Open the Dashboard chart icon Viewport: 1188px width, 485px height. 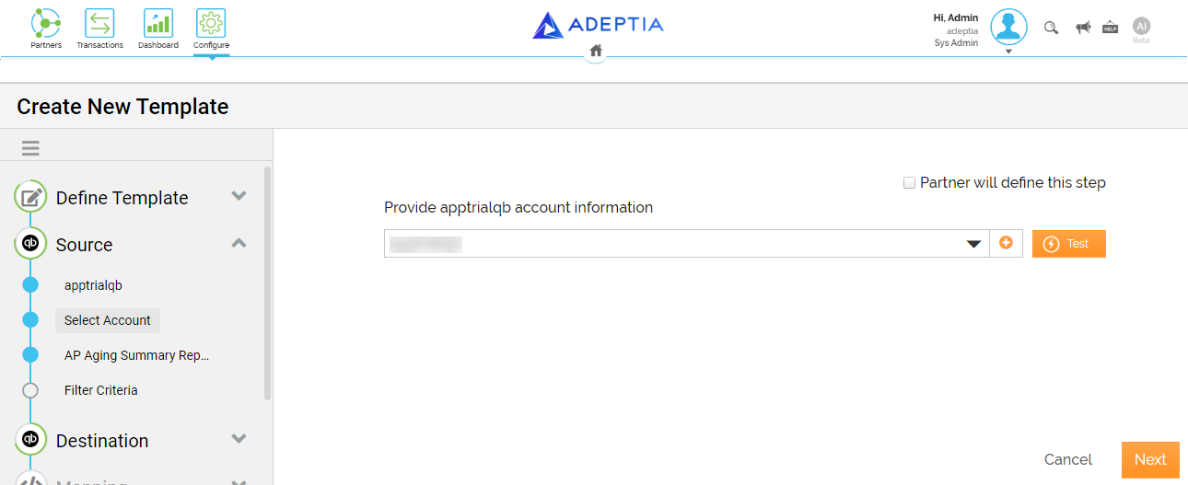158,23
